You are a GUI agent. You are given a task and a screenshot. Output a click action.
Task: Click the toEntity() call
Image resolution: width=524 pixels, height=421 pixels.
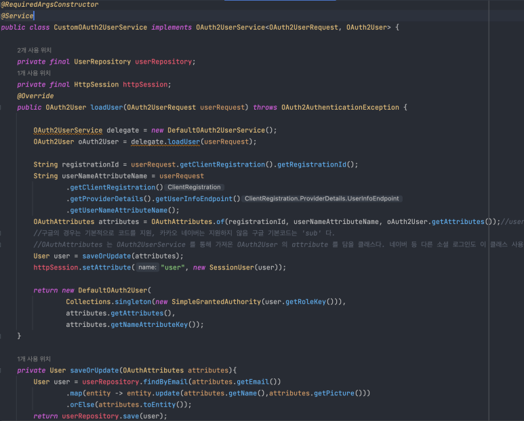(x=163, y=405)
